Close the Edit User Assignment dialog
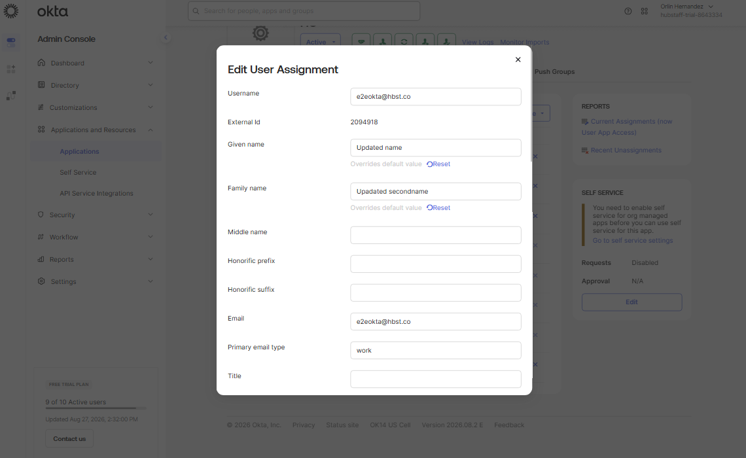This screenshot has height=458, width=746. 518,60
